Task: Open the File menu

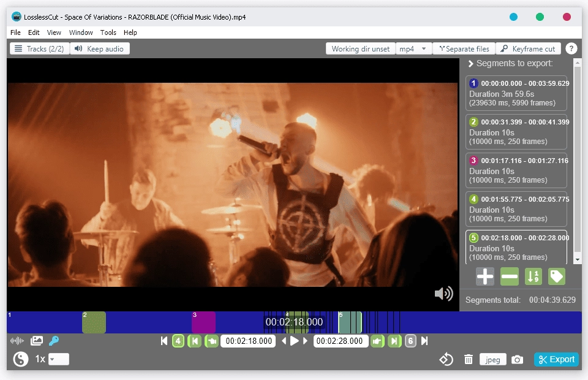Action: coord(15,32)
